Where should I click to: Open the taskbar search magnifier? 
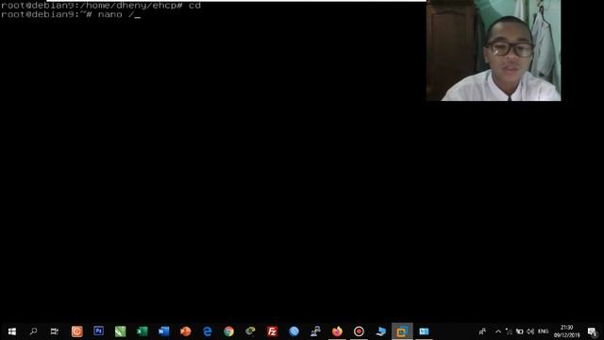click(34, 331)
